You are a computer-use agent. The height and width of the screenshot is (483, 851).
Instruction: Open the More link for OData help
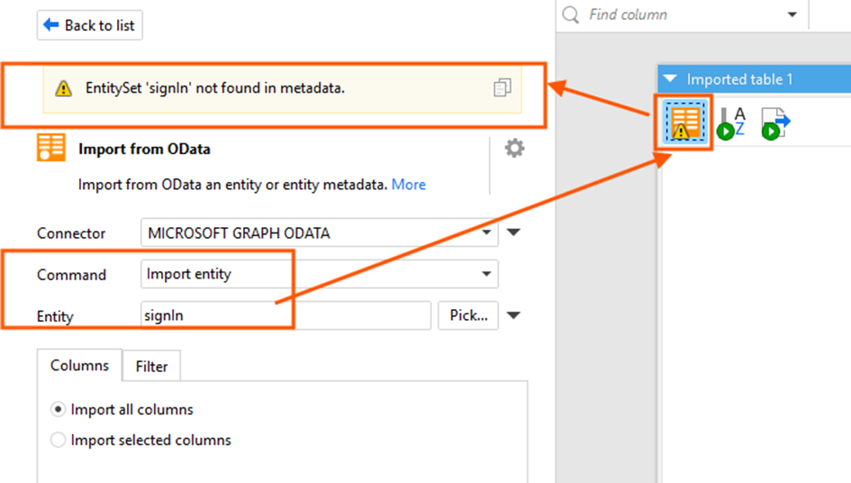click(408, 184)
